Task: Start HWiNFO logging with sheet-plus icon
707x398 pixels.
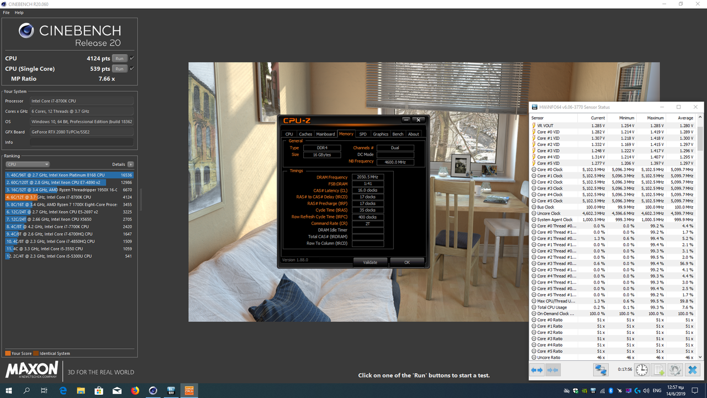Action: [658, 370]
